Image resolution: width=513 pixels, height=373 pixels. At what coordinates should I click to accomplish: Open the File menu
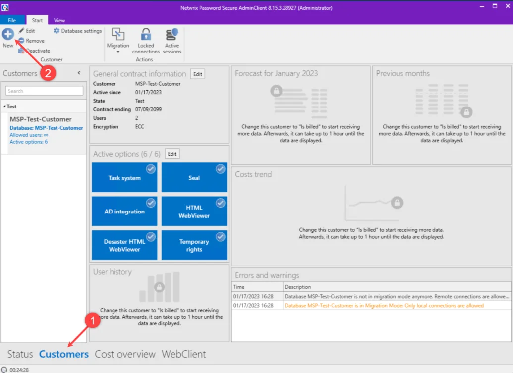12,20
